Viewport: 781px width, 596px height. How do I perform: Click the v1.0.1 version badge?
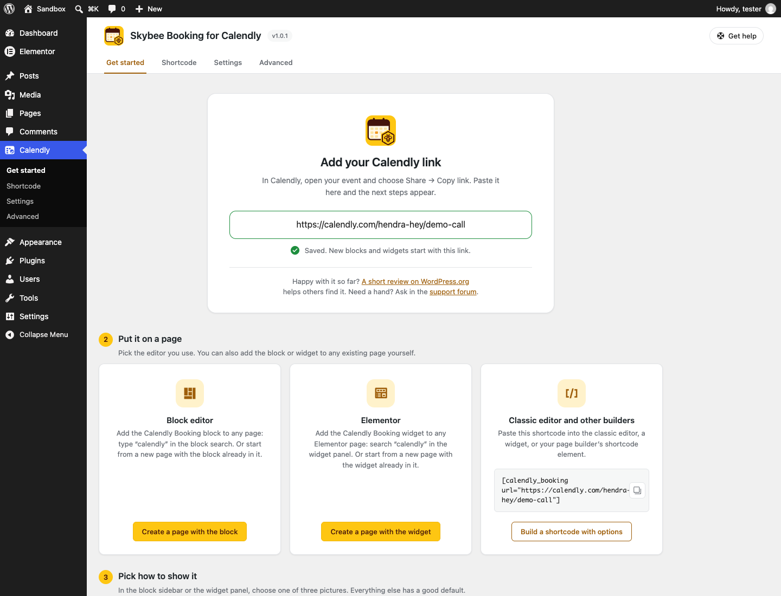click(x=280, y=36)
